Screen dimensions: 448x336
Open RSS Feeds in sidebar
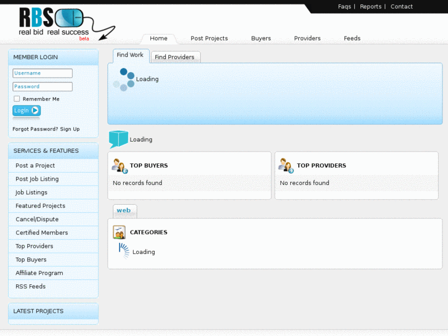[x=53, y=287]
